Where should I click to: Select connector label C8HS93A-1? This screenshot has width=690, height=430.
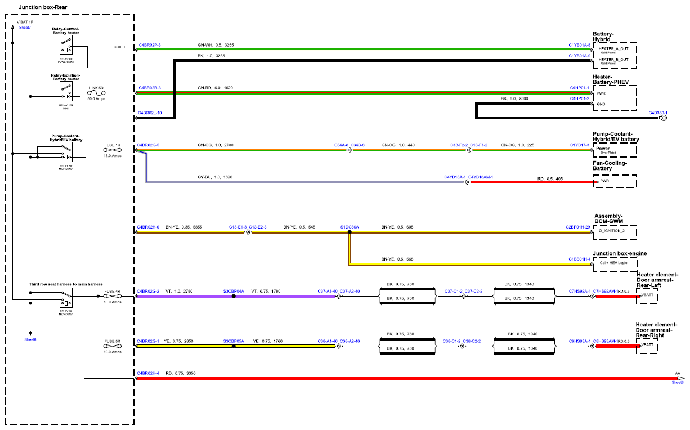[x=579, y=341]
